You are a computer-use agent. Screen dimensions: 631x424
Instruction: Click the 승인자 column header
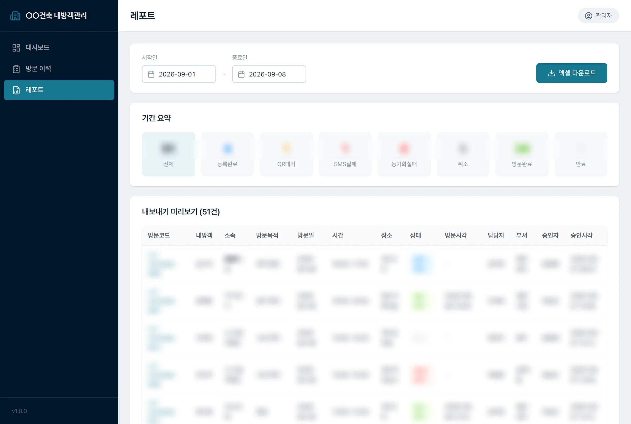pyautogui.click(x=550, y=236)
